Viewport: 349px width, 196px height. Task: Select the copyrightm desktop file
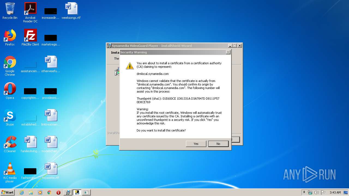click(x=30, y=93)
